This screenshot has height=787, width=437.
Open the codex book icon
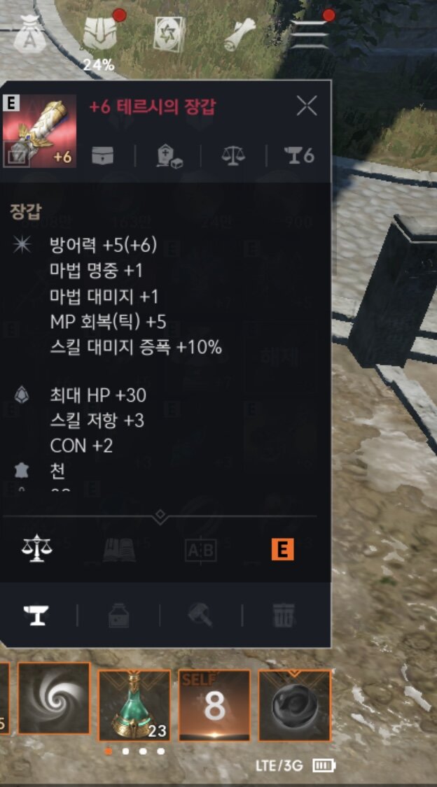click(119, 551)
